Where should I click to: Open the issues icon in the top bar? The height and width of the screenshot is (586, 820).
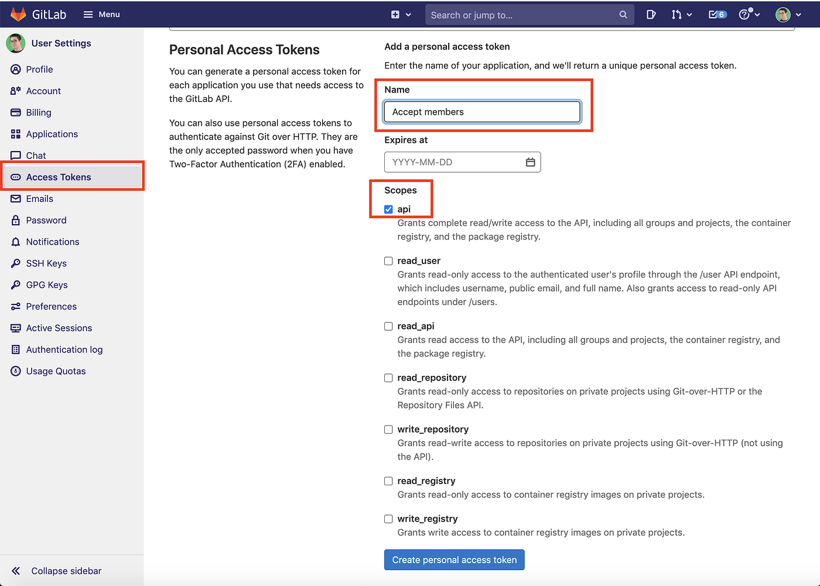[651, 14]
